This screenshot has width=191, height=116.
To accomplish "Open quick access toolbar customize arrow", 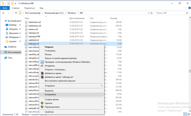I will tap(15, 4).
